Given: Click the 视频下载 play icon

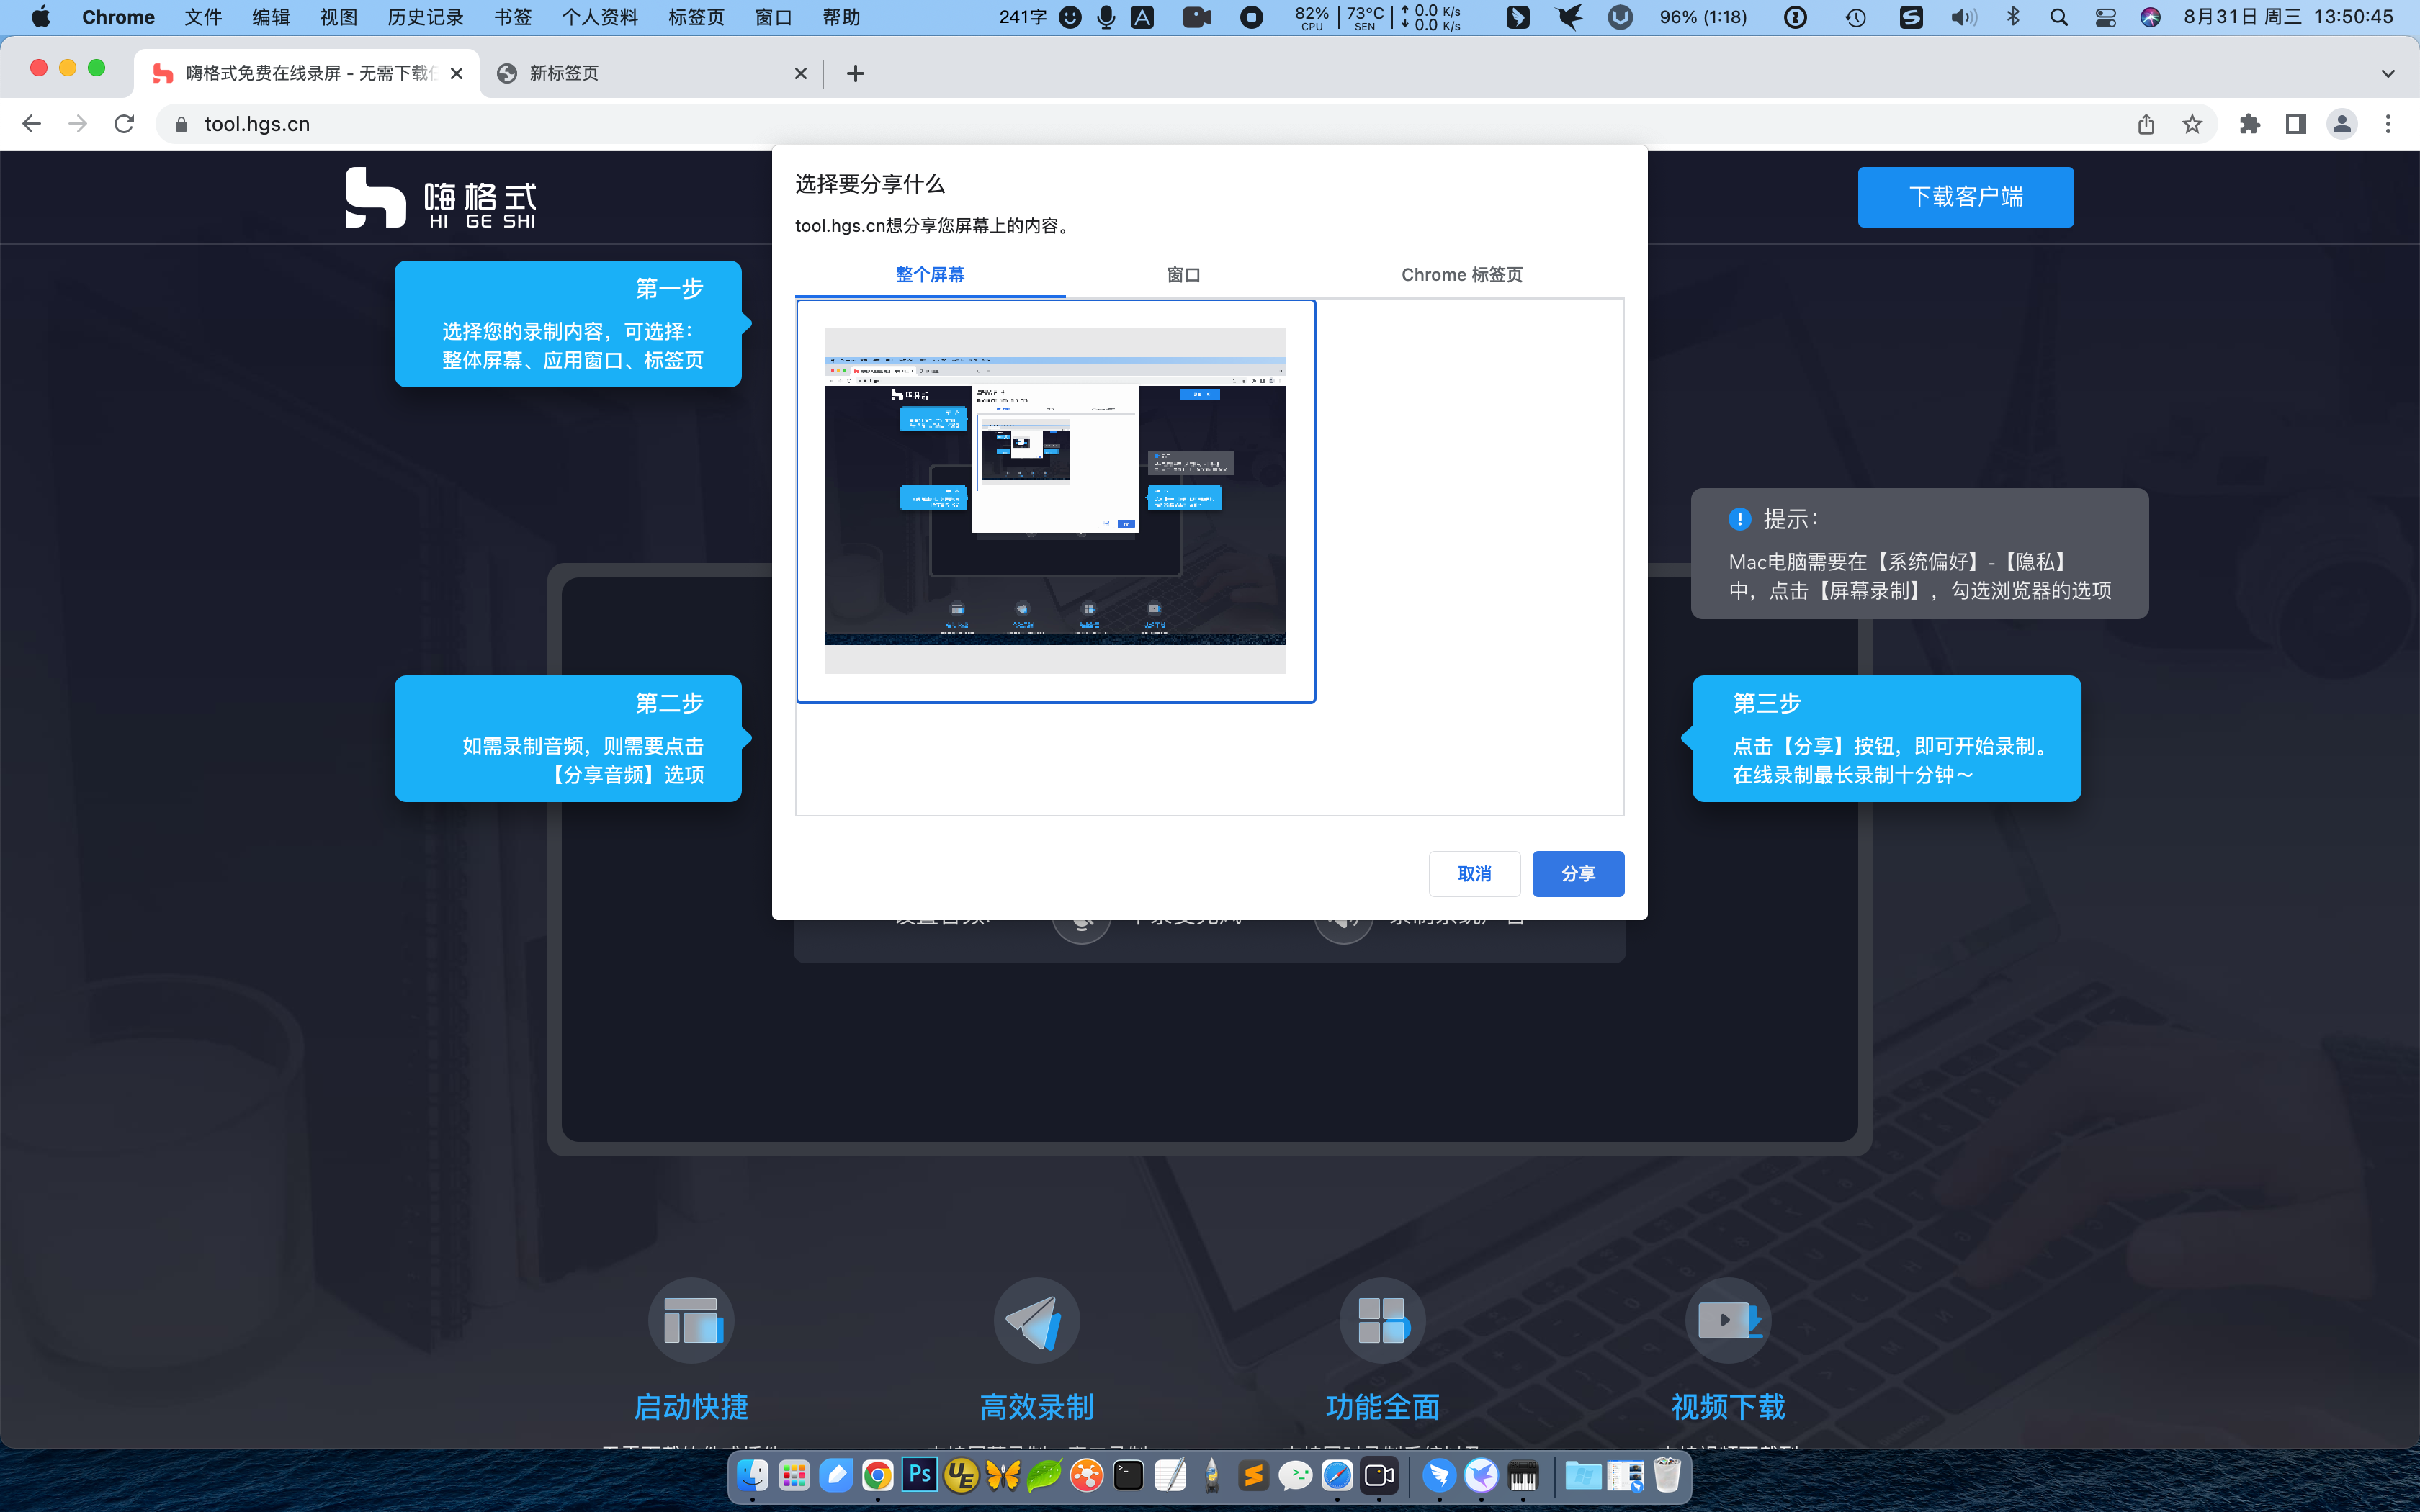Looking at the screenshot, I should [x=1728, y=1320].
